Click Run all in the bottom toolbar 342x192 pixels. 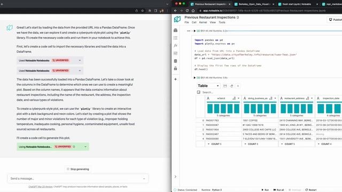[x=278, y=190]
